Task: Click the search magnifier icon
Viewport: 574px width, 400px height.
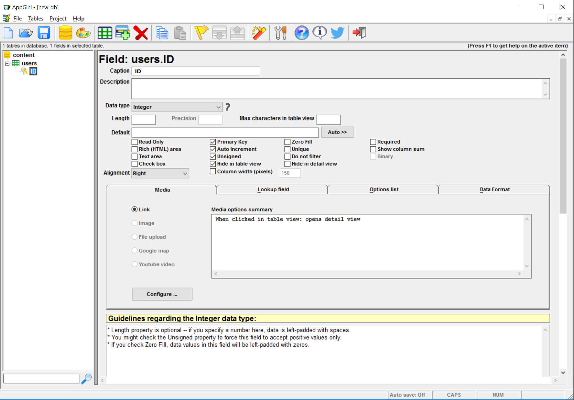Action: [86, 379]
